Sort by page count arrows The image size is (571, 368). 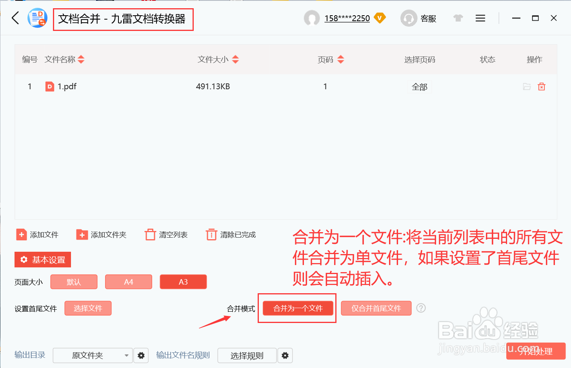pos(340,60)
